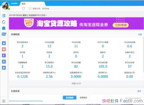Click the 新窗口打开 link below the stats
This screenshot has height=105, width=144.
coord(76,84)
